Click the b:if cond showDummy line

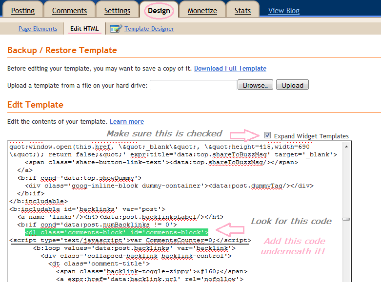[x=80, y=178]
